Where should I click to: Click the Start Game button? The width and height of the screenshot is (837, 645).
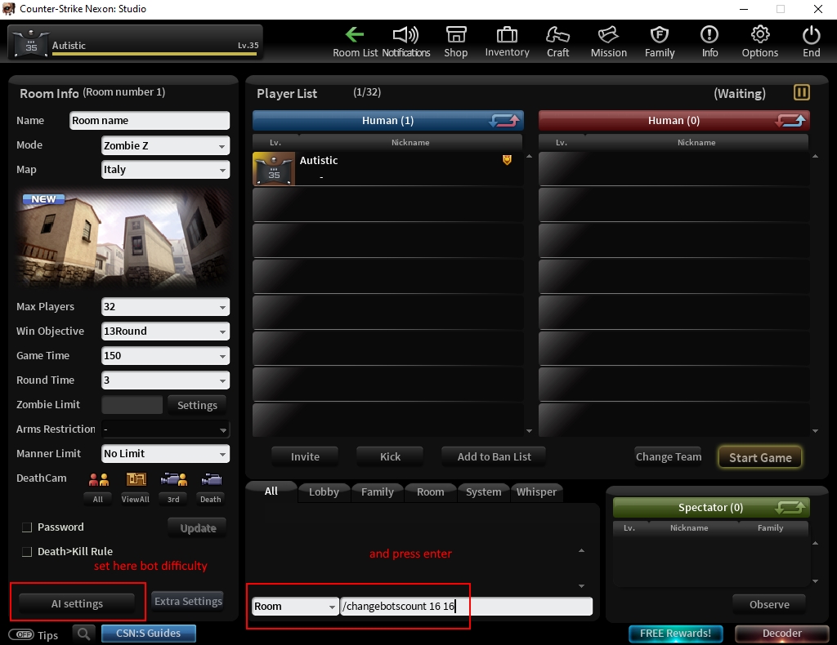coord(760,458)
